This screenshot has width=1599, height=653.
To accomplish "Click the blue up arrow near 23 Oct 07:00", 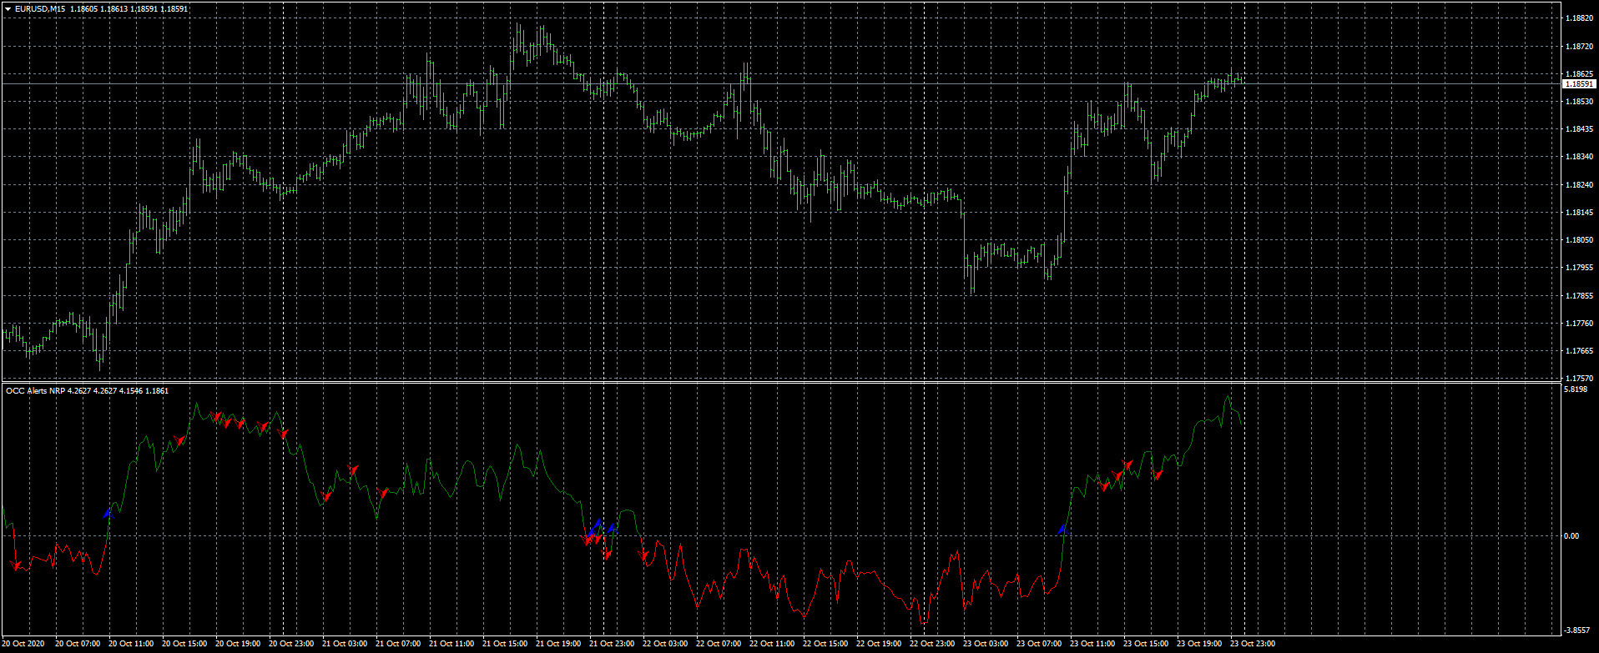I will tap(1062, 528).
